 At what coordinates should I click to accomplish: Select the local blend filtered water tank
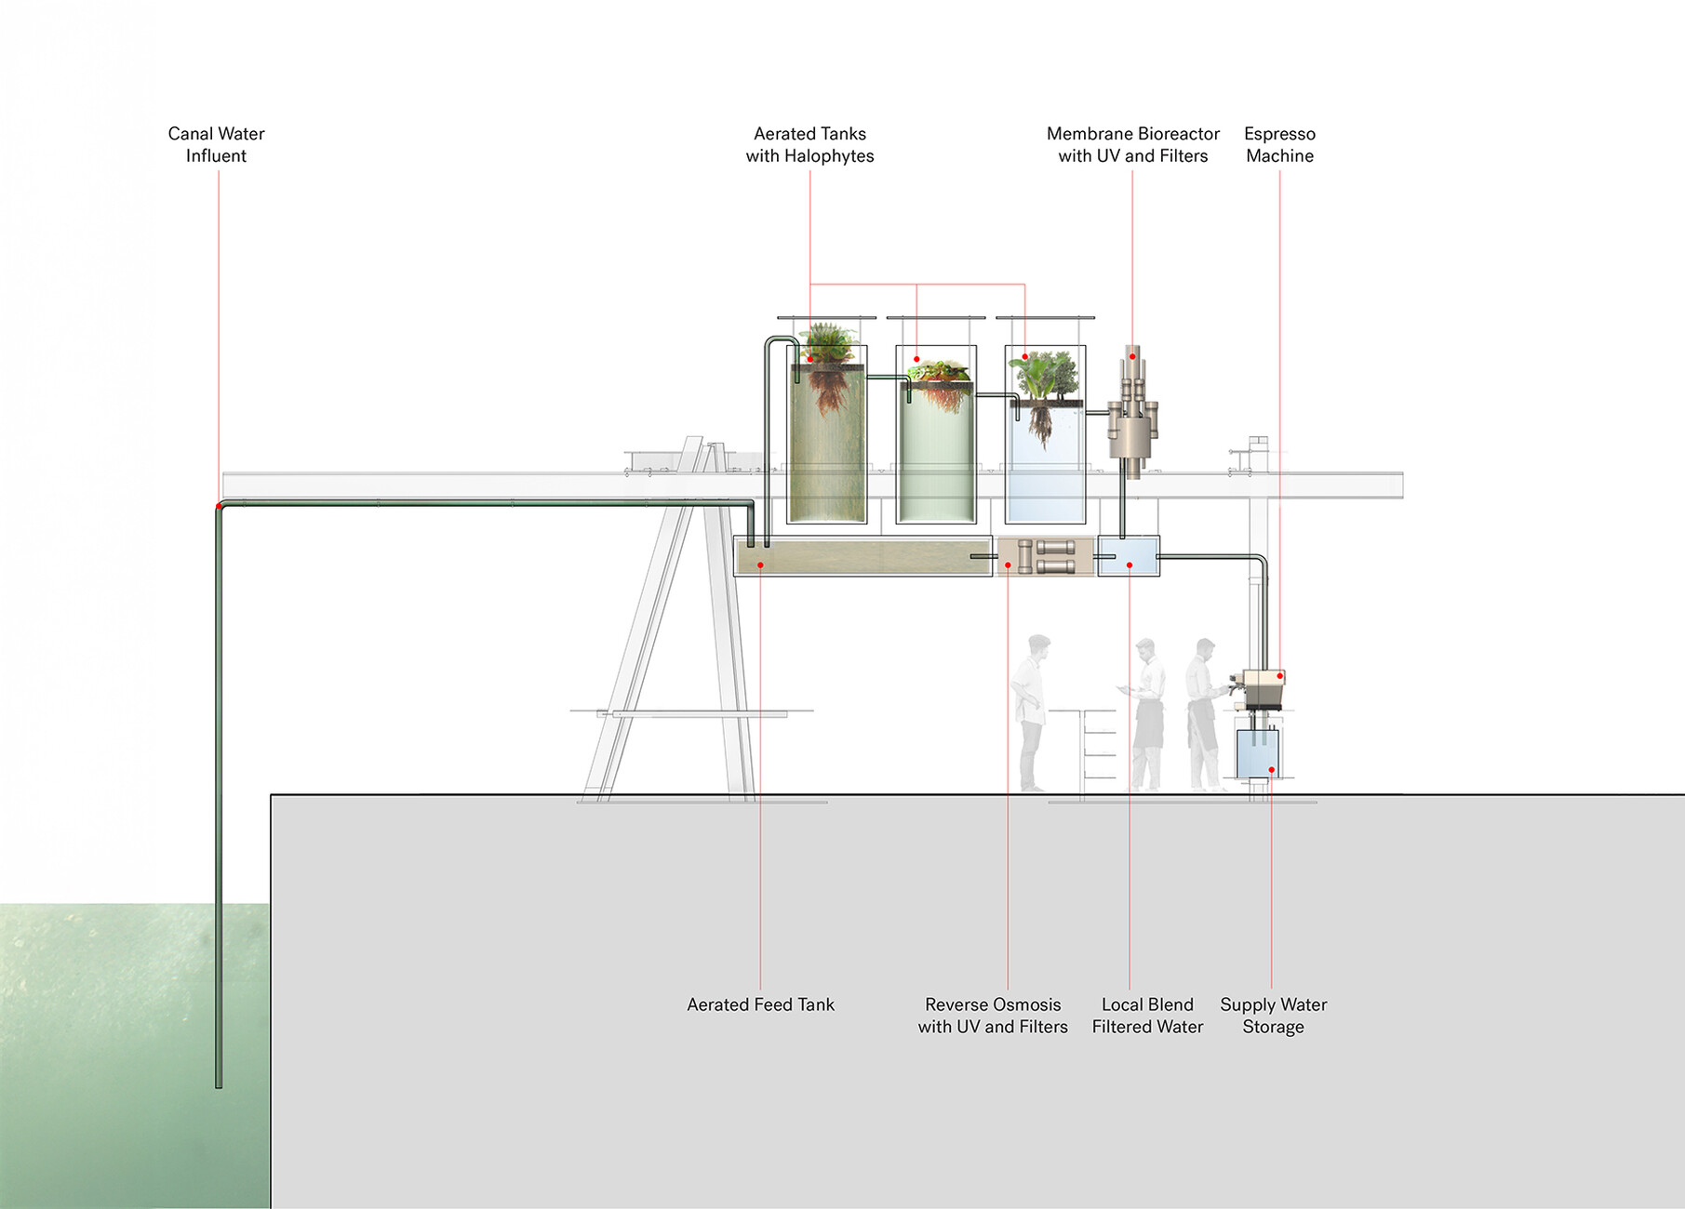pyautogui.click(x=1129, y=556)
